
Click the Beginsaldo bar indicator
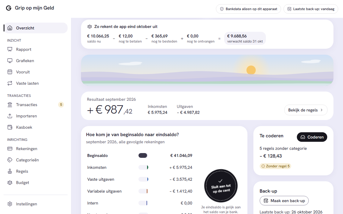tap(143, 155)
